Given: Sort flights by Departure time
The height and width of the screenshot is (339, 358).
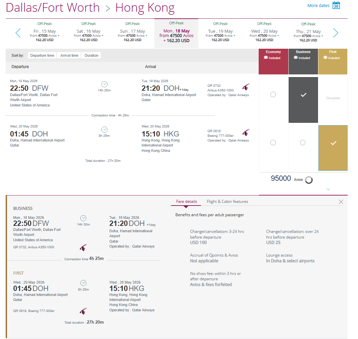Looking at the screenshot, I should tap(42, 55).
